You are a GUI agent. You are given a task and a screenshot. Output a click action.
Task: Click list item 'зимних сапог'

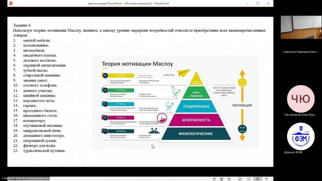coord(36,80)
